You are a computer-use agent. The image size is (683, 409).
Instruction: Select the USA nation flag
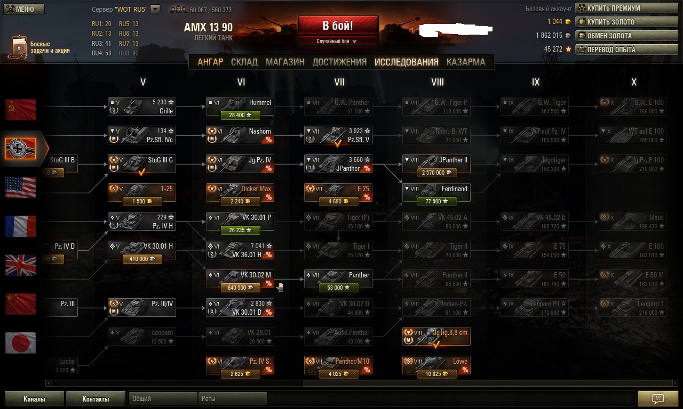click(20, 187)
